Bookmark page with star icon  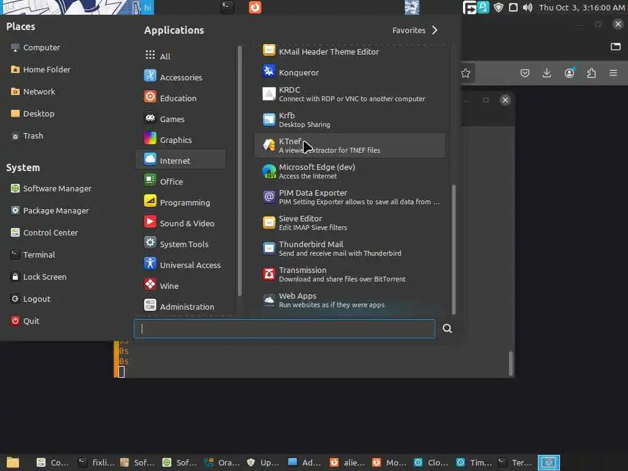tap(465, 74)
